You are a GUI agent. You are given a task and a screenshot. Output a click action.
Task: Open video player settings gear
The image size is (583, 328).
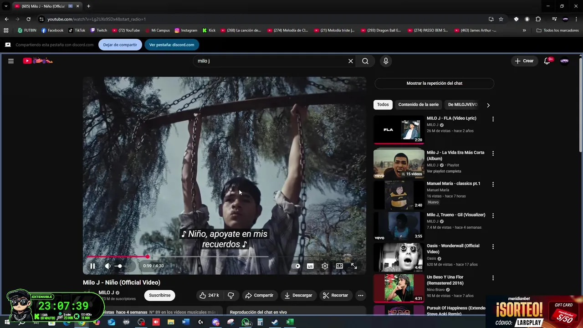[x=325, y=266]
